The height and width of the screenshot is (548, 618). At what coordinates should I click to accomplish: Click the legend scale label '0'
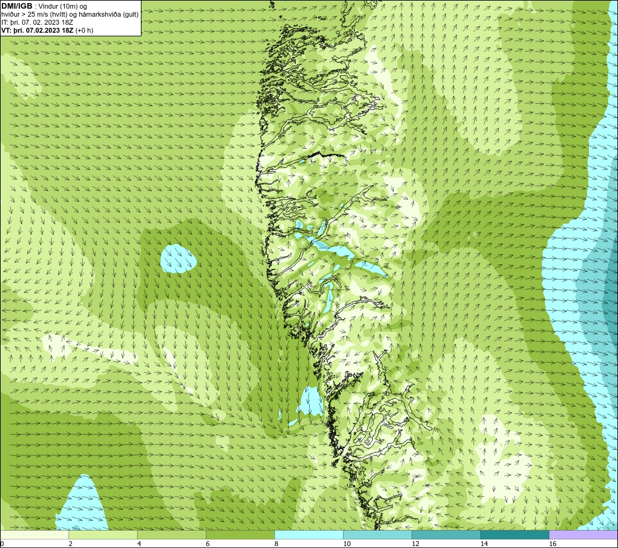[2, 544]
